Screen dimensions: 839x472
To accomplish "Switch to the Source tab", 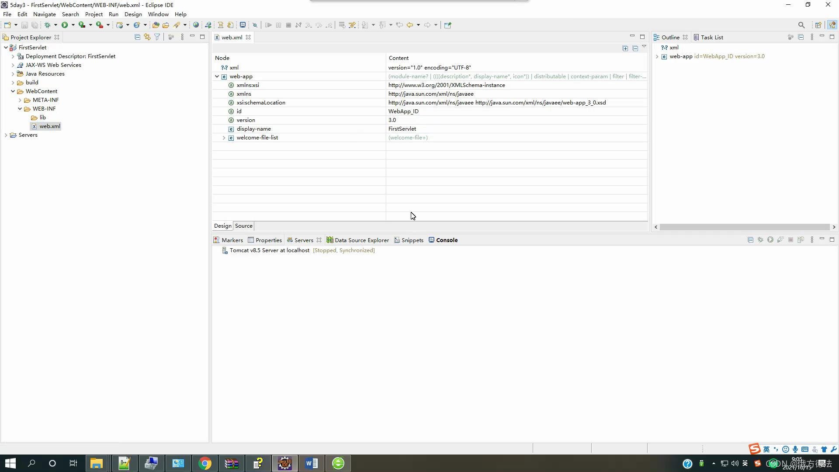I will 243,226.
